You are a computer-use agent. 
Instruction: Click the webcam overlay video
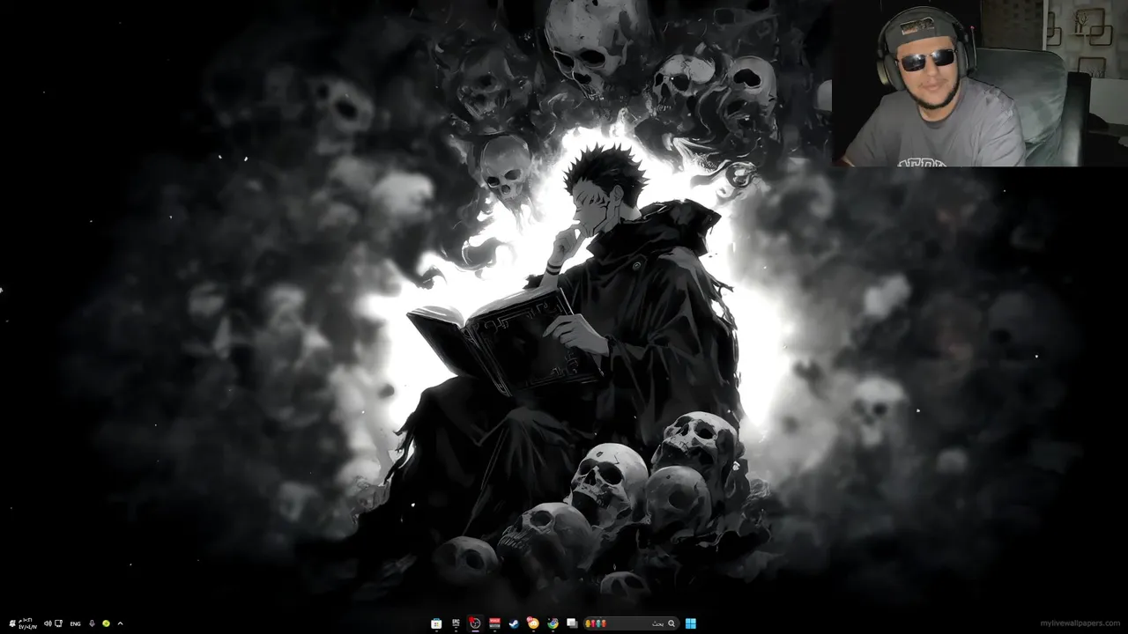[979, 84]
